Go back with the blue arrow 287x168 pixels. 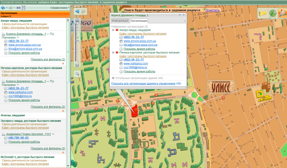3,8
